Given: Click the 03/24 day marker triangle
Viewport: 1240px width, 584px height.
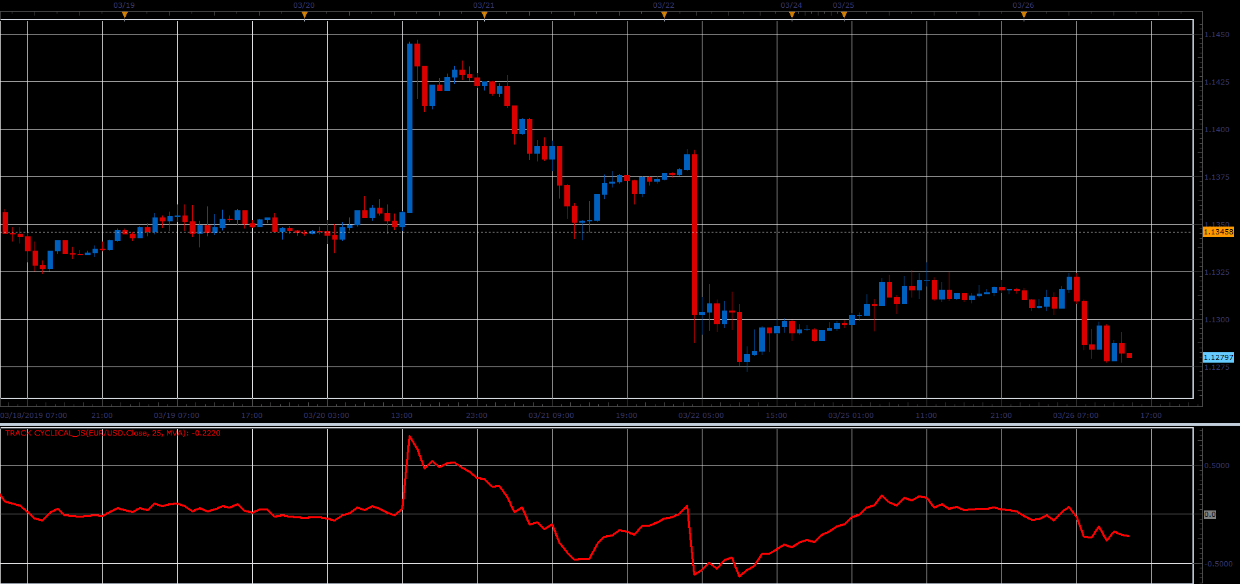Looking at the screenshot, I should click(x=792, y=14).
